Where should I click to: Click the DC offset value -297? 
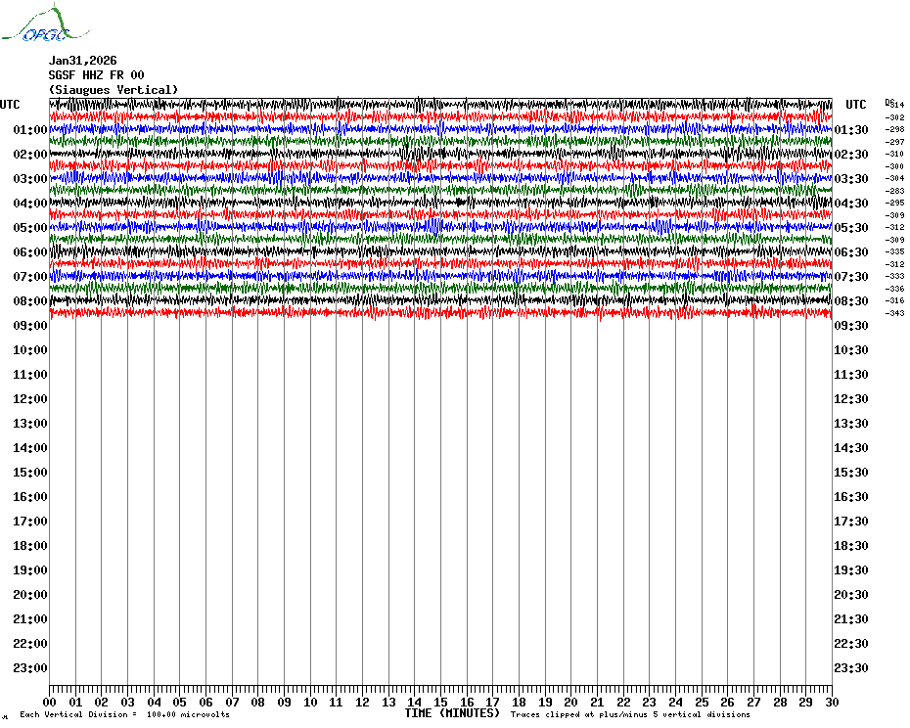pos(895,142)
